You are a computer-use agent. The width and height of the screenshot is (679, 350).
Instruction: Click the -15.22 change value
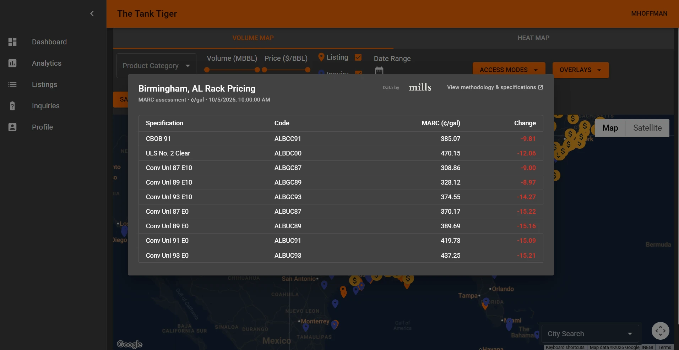click(x=526, y=212)
